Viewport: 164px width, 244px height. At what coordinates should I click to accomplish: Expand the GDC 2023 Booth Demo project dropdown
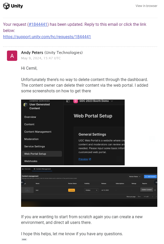pyautogui.click(x=112, y=101)
